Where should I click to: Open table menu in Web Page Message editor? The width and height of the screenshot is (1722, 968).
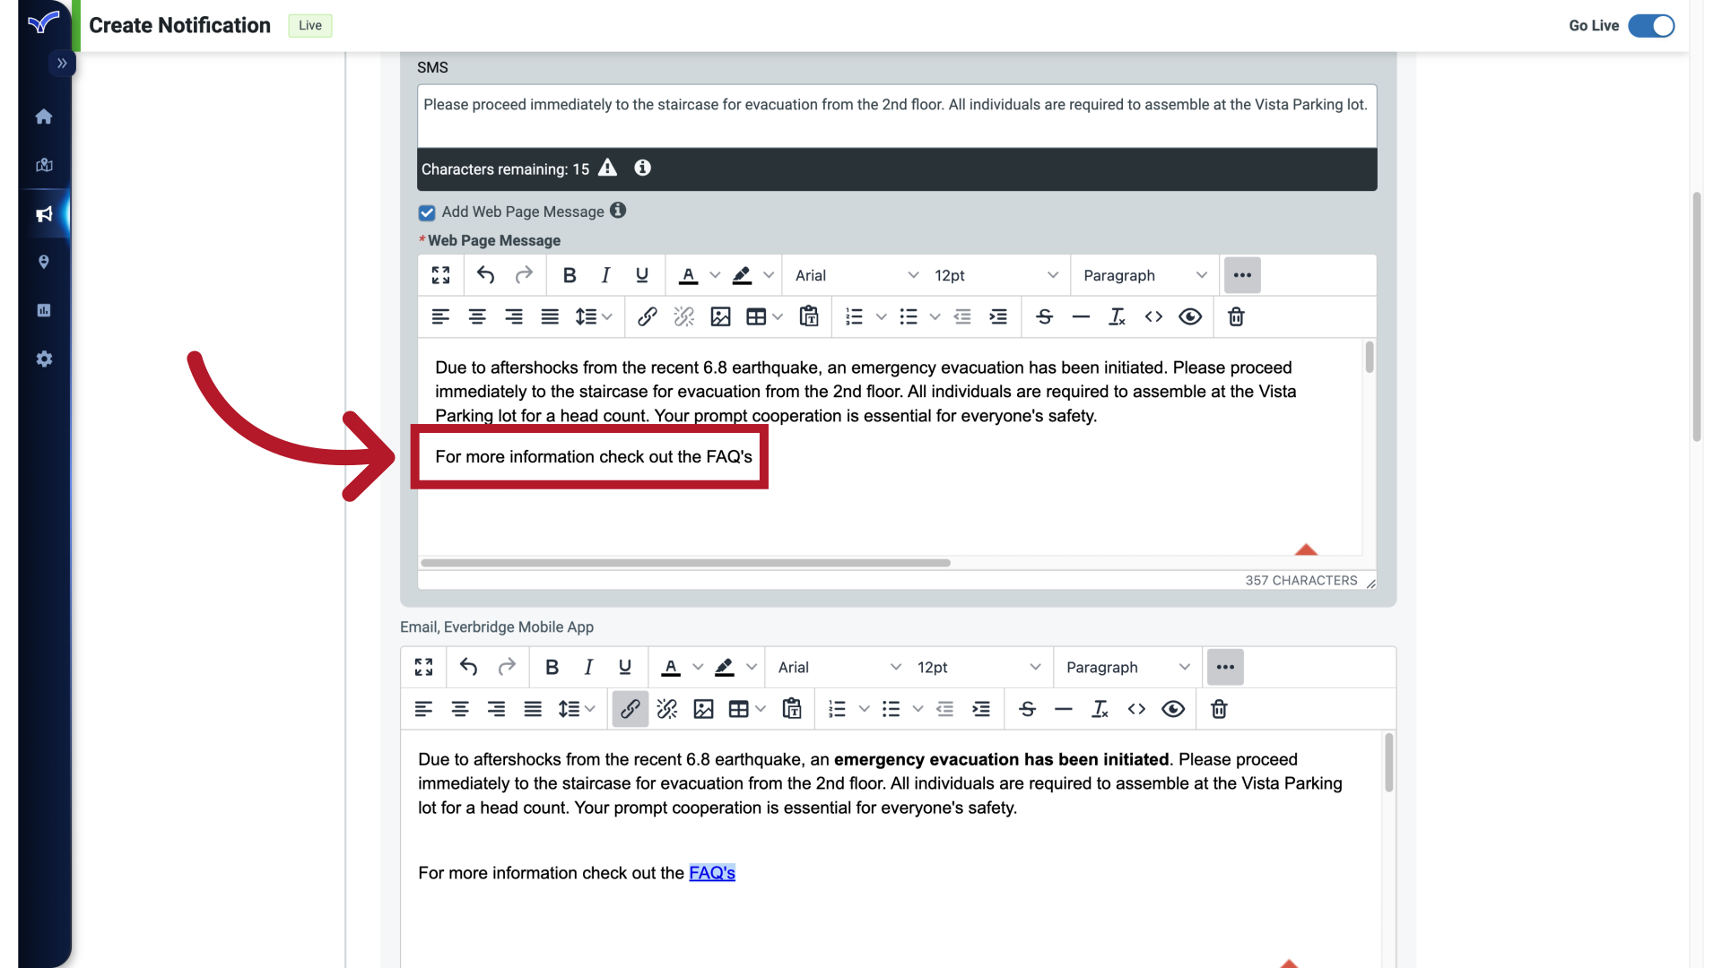coord(764,316)
